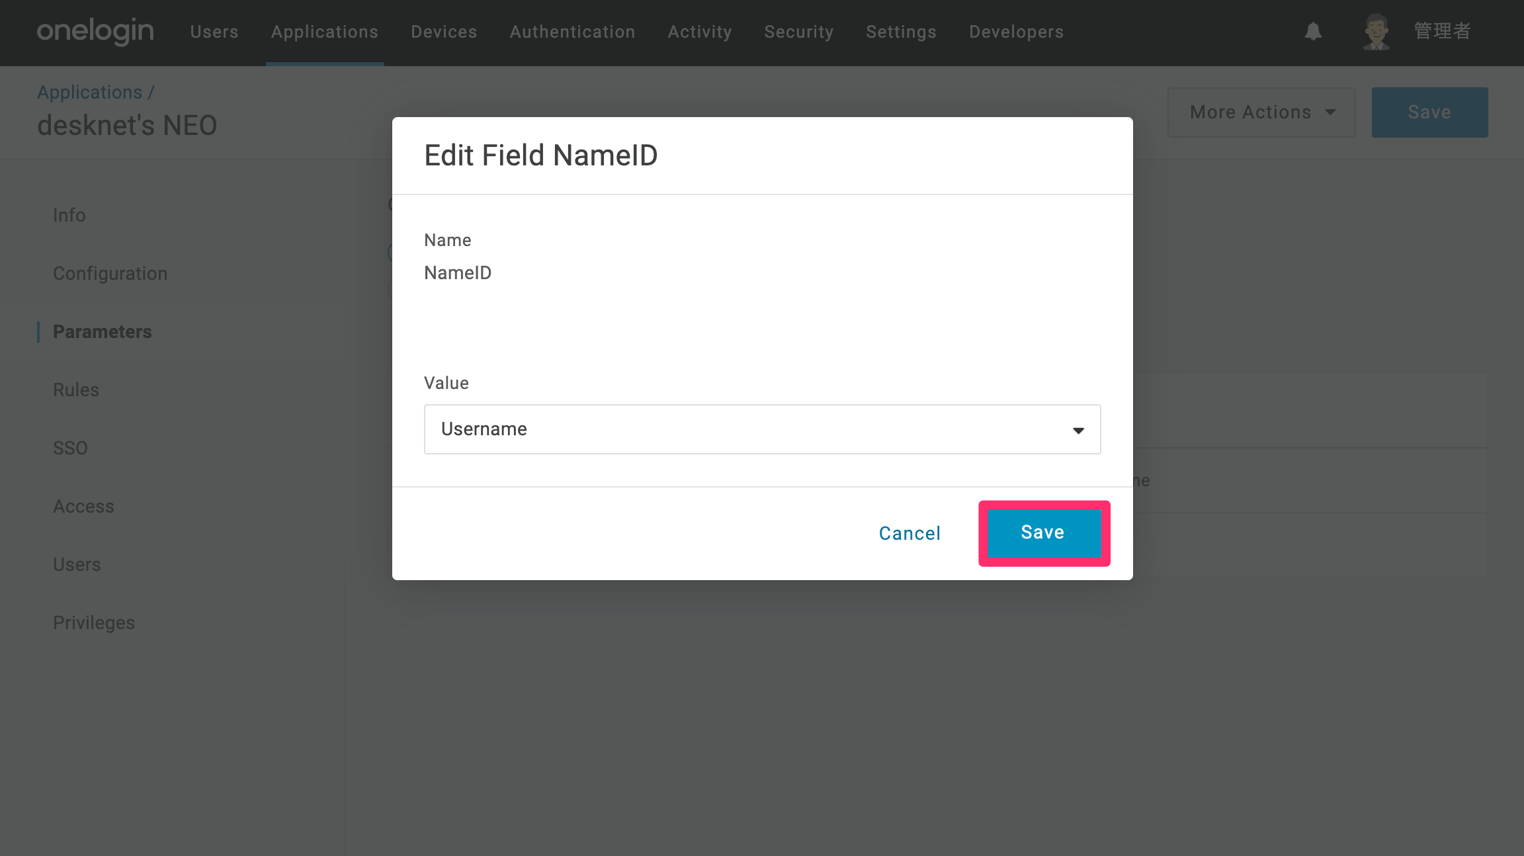Image resolution: width=1524 pixels, height=856 pixels.
Task: Save the NameID field in the dialog
Action: (x=1044, y=533)
